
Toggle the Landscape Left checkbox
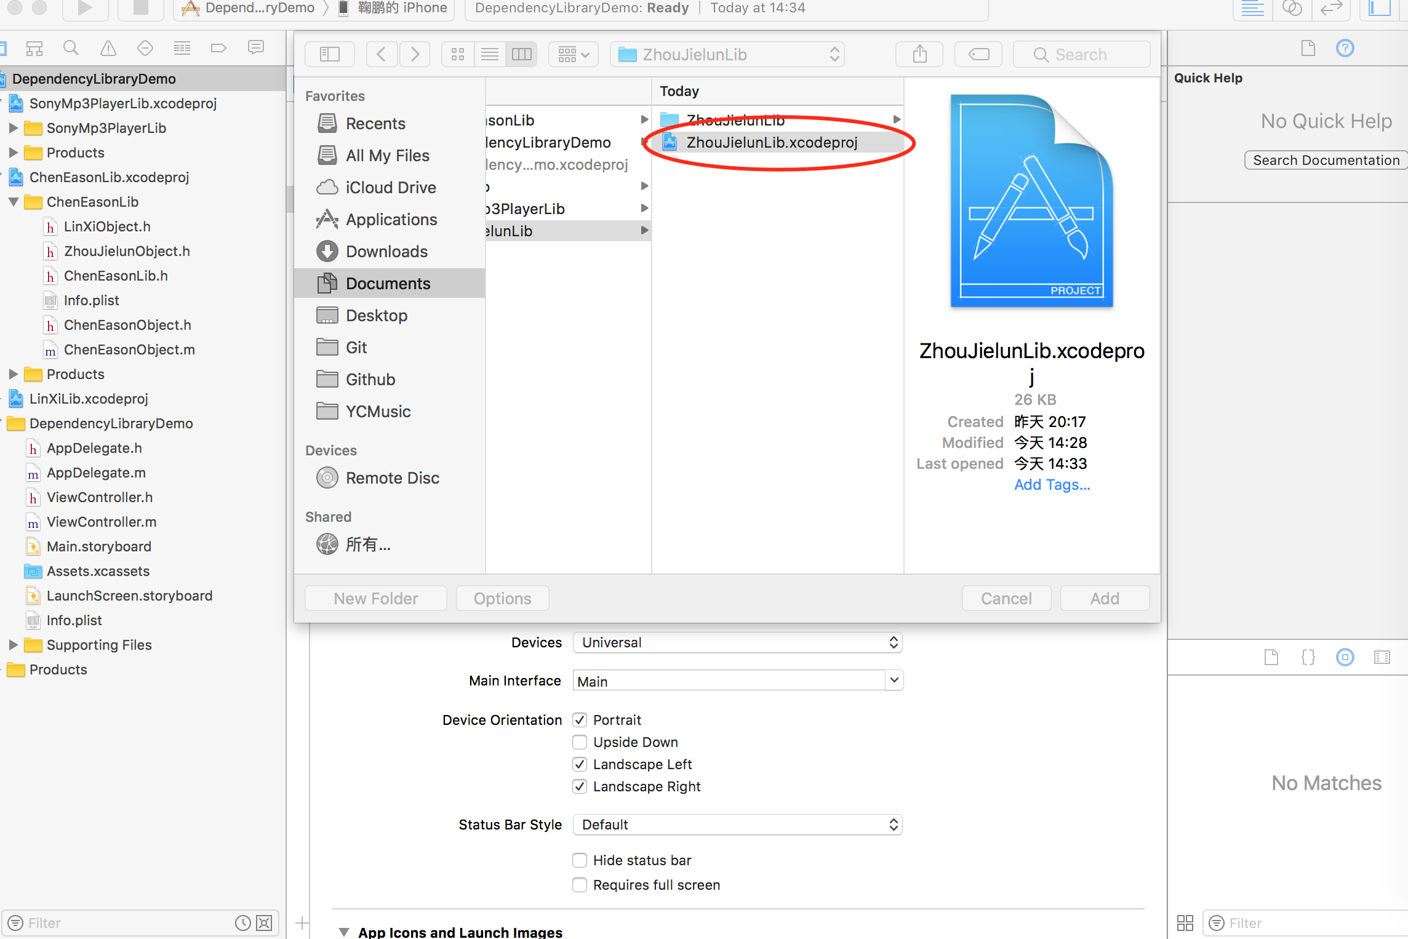pyautogui.click(x=580, y=764)
